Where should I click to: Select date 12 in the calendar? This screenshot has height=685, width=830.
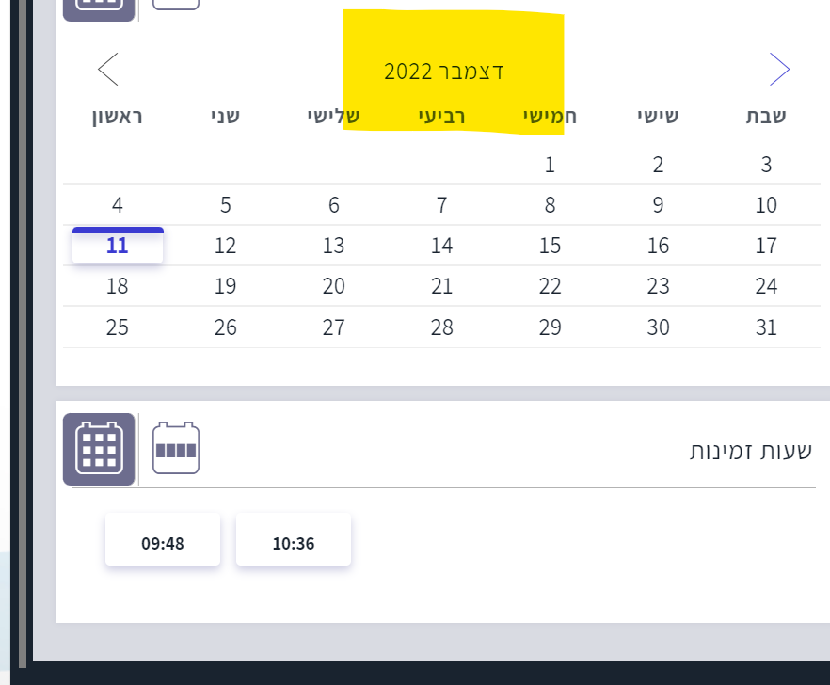(225, 247)
